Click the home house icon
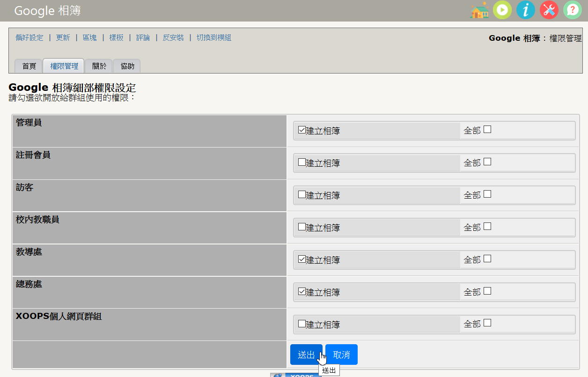 (x=479, y=10)
